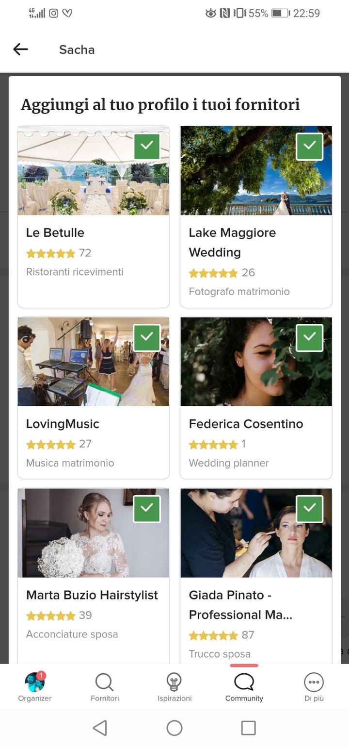
Task: Uncheck Marta Buzio Hairstylist checkbox
Action: click(147, 509)
